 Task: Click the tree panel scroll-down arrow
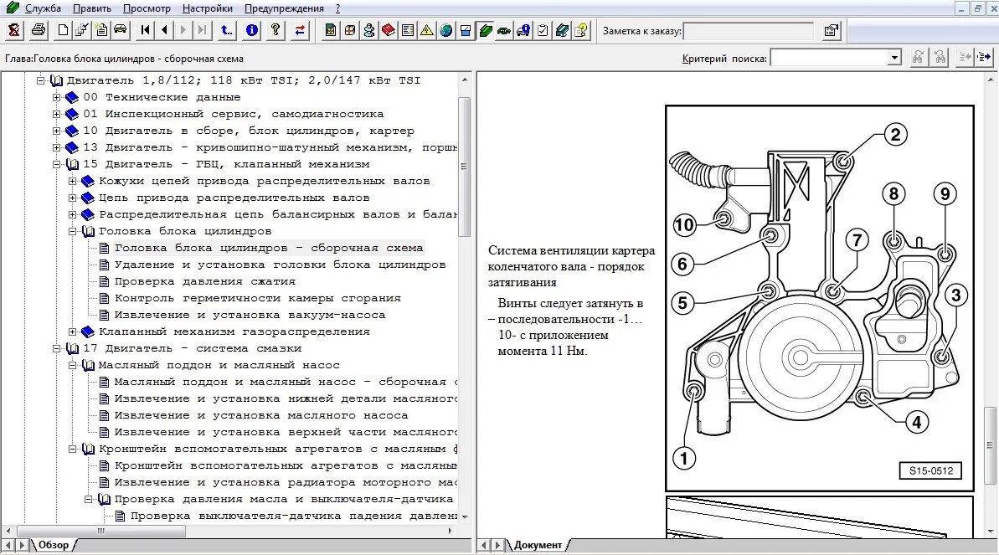tap(465, 516)
